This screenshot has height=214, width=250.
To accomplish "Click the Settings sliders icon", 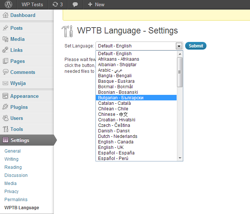I will [x=6, y=140].
